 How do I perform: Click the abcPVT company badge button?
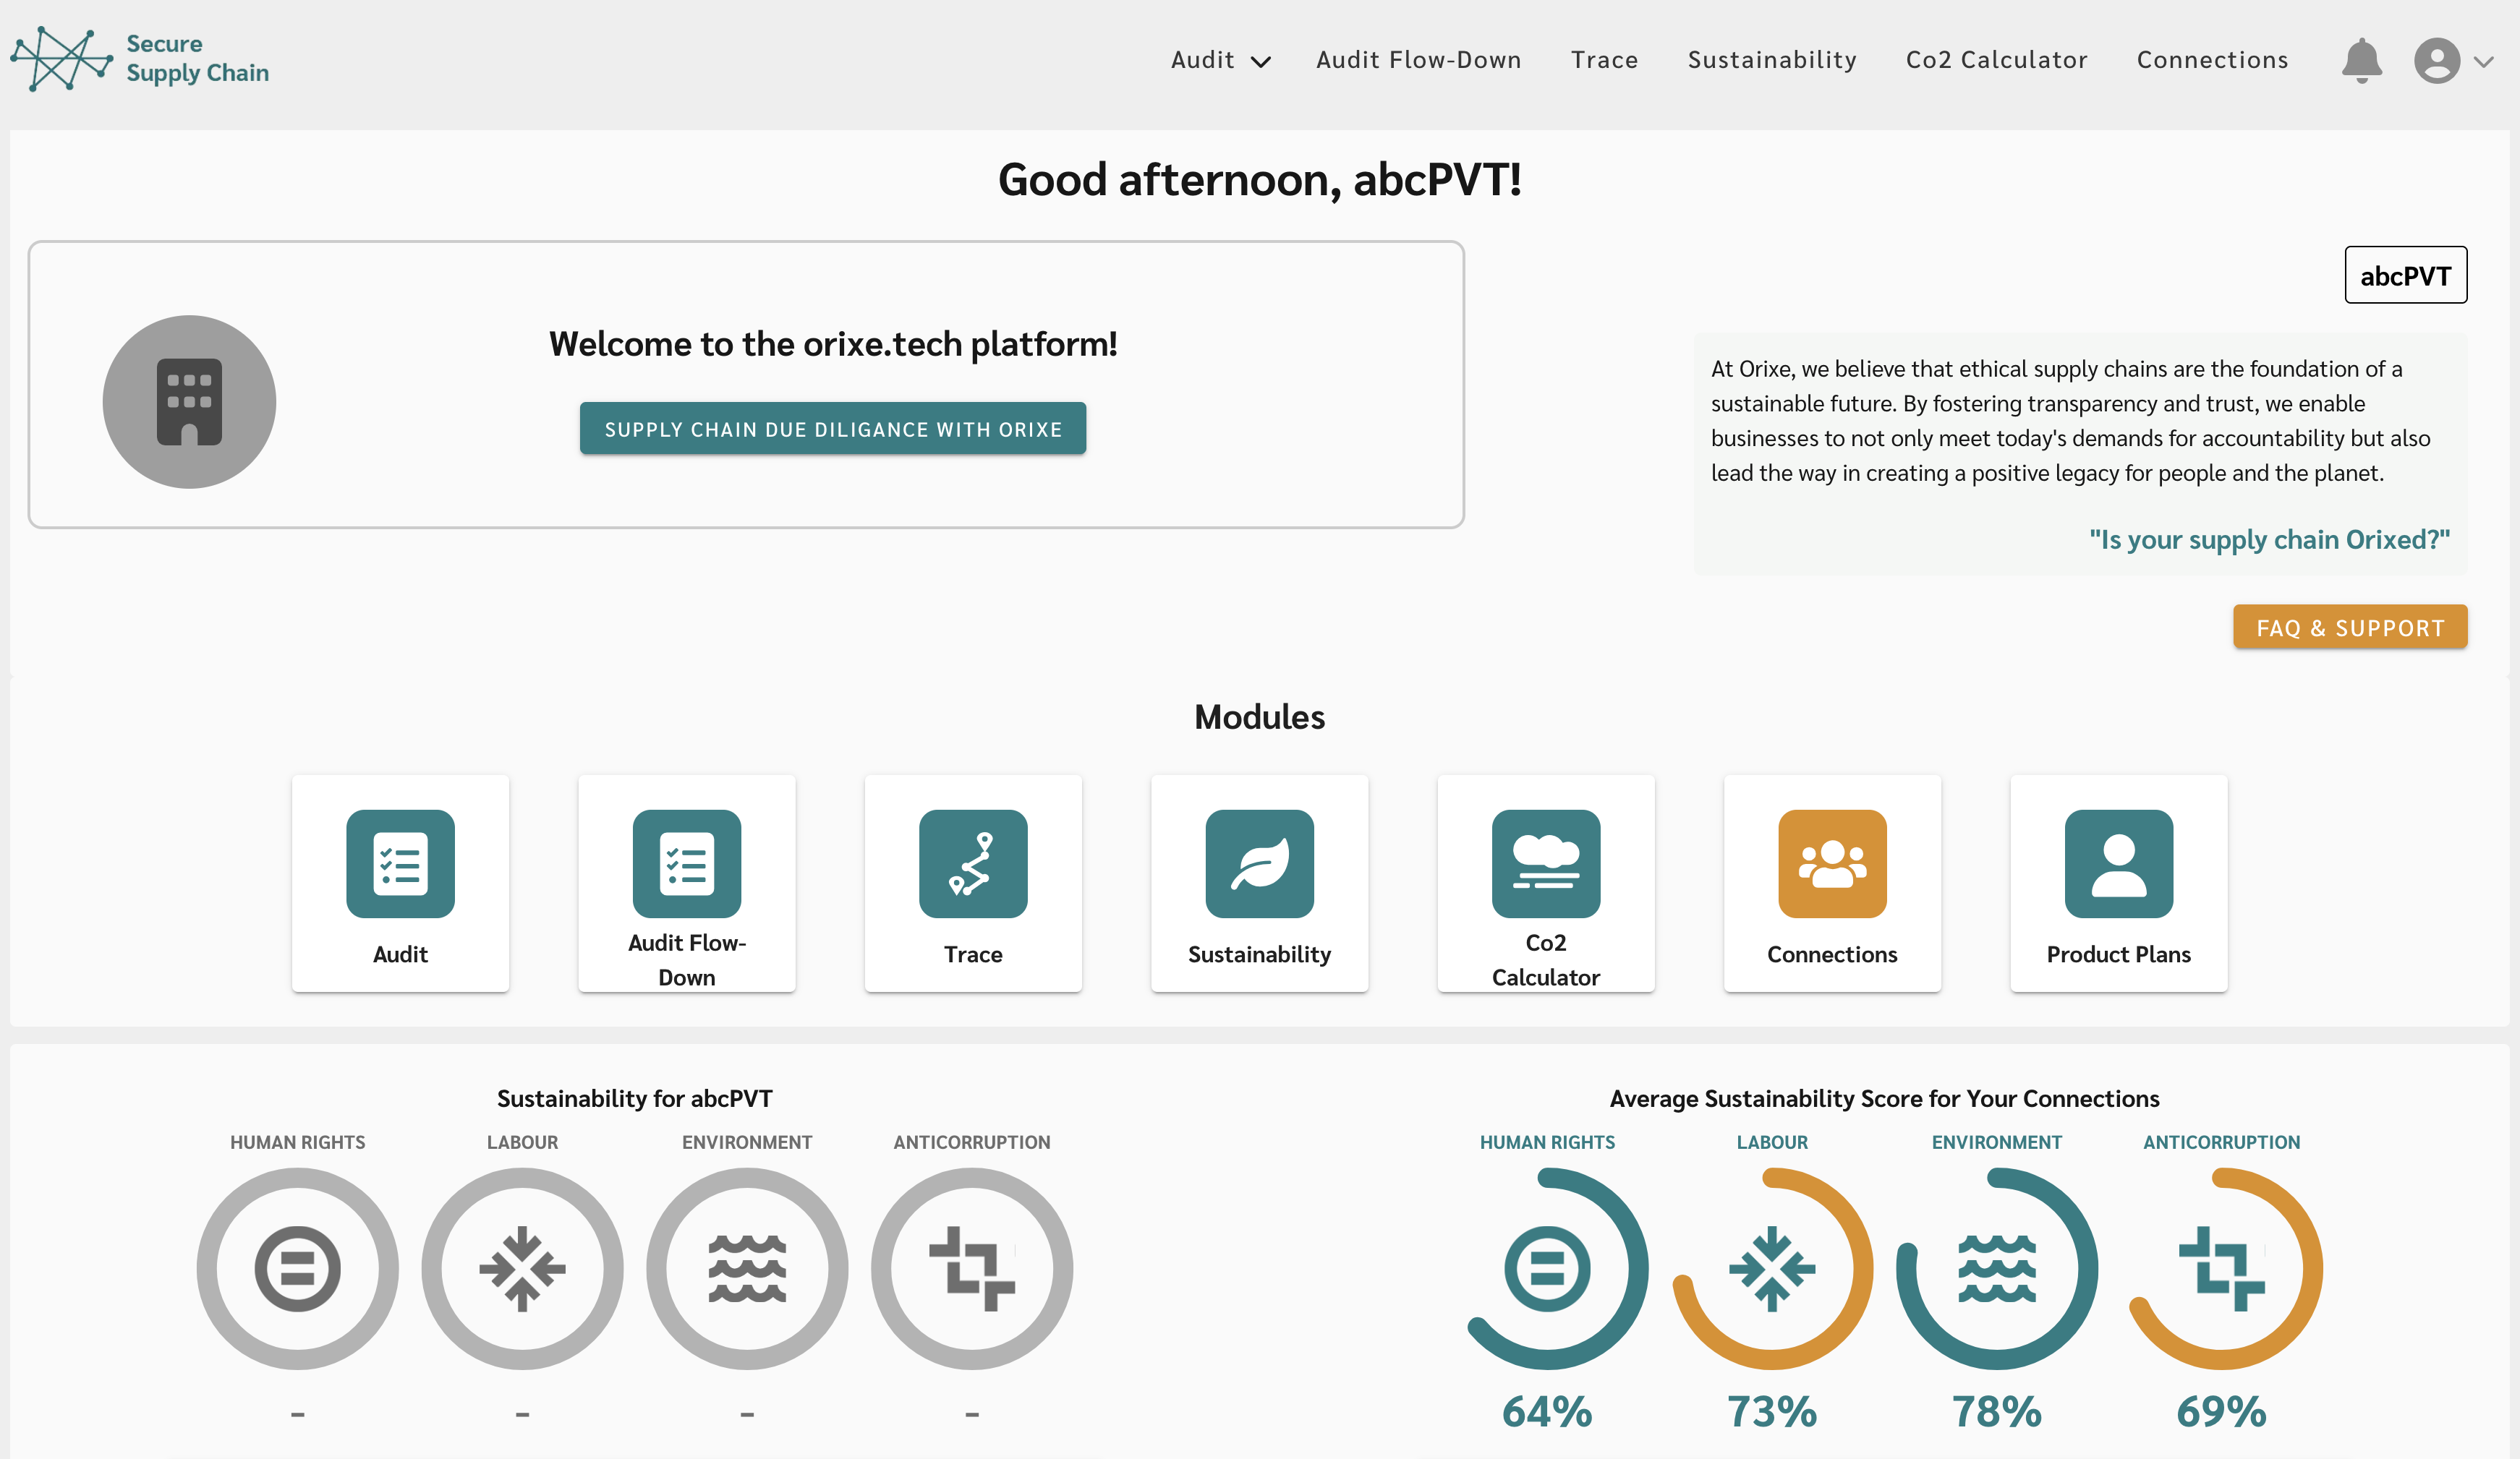pos(2405,275)
